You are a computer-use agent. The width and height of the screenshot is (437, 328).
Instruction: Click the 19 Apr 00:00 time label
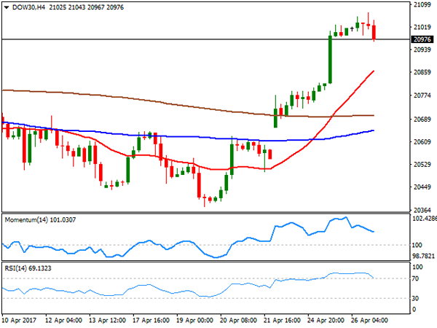point(194,320)
